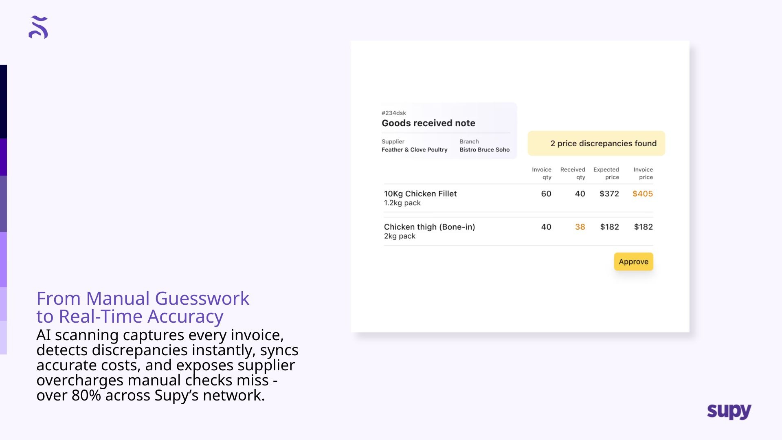Viewport: 782px width, 440px height.
Task: Click the Expected price column header
Action: pyautogui.click(x=606, y=173)
